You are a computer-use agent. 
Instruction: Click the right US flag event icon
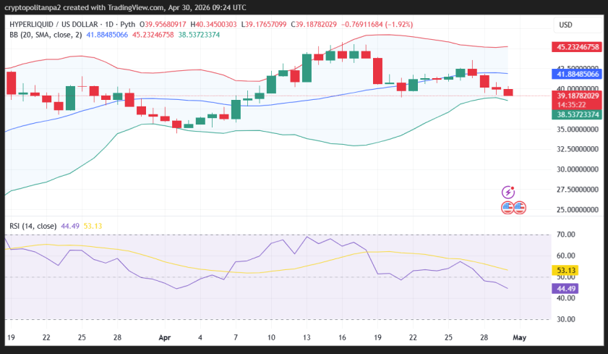(520, 208)
